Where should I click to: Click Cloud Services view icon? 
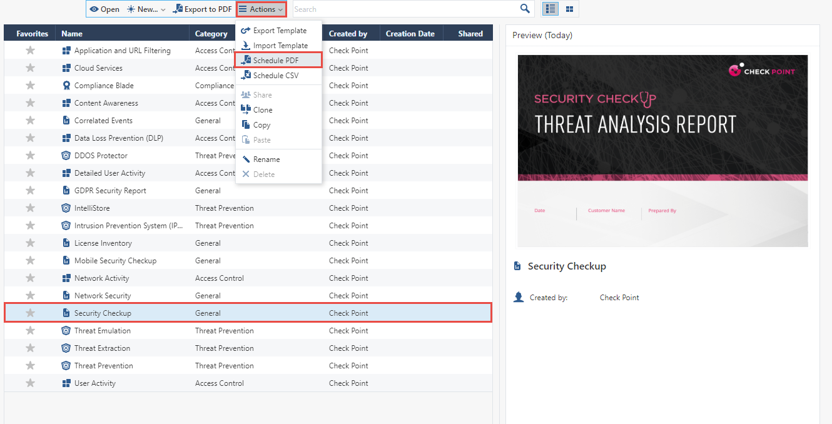66,68
